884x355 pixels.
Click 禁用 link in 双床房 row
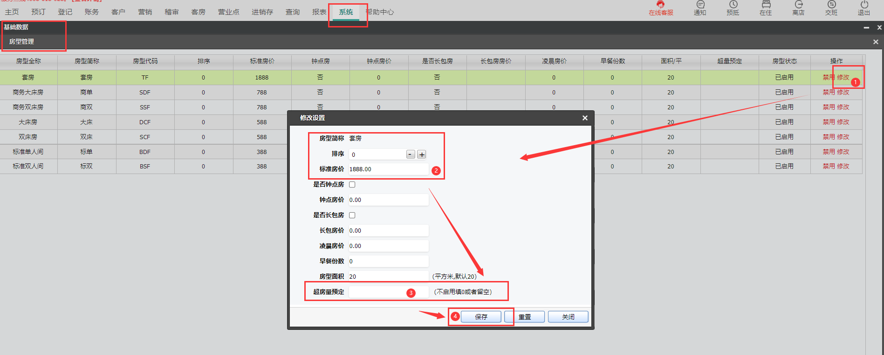(829, 137)
